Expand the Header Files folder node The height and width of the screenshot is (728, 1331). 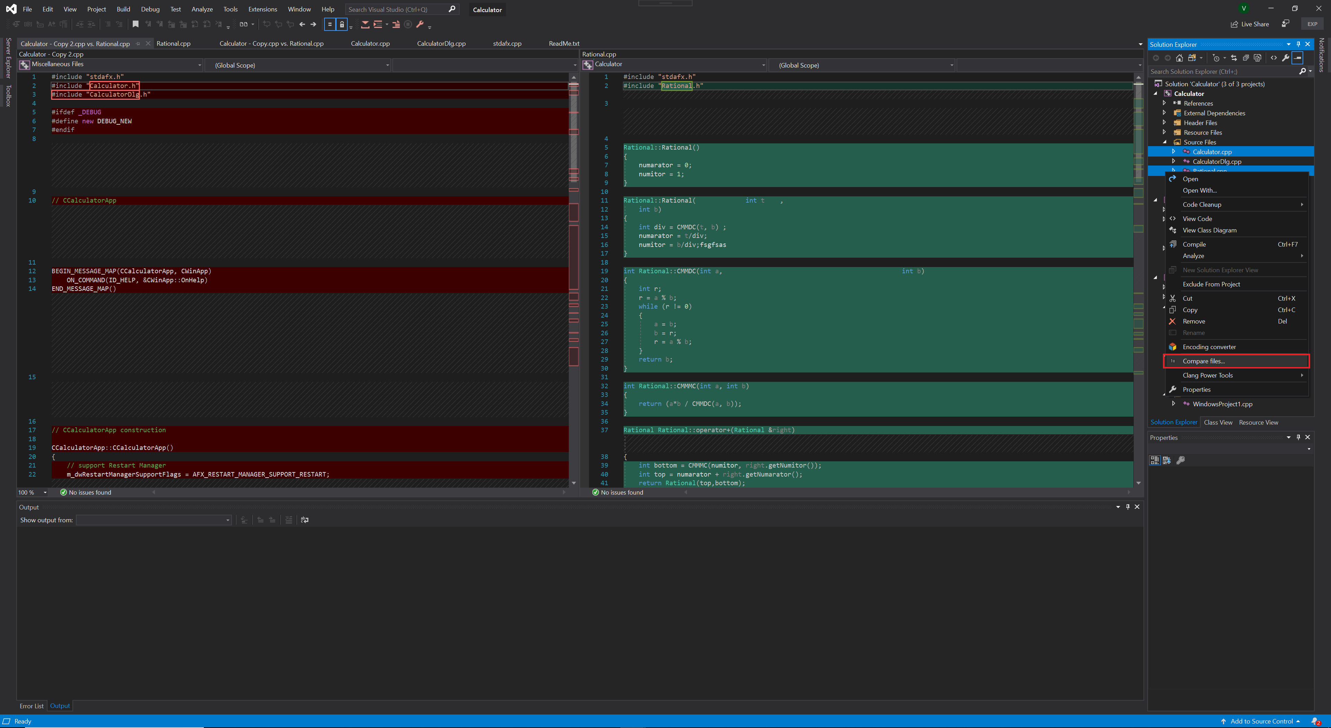(x=1165, y=123)
